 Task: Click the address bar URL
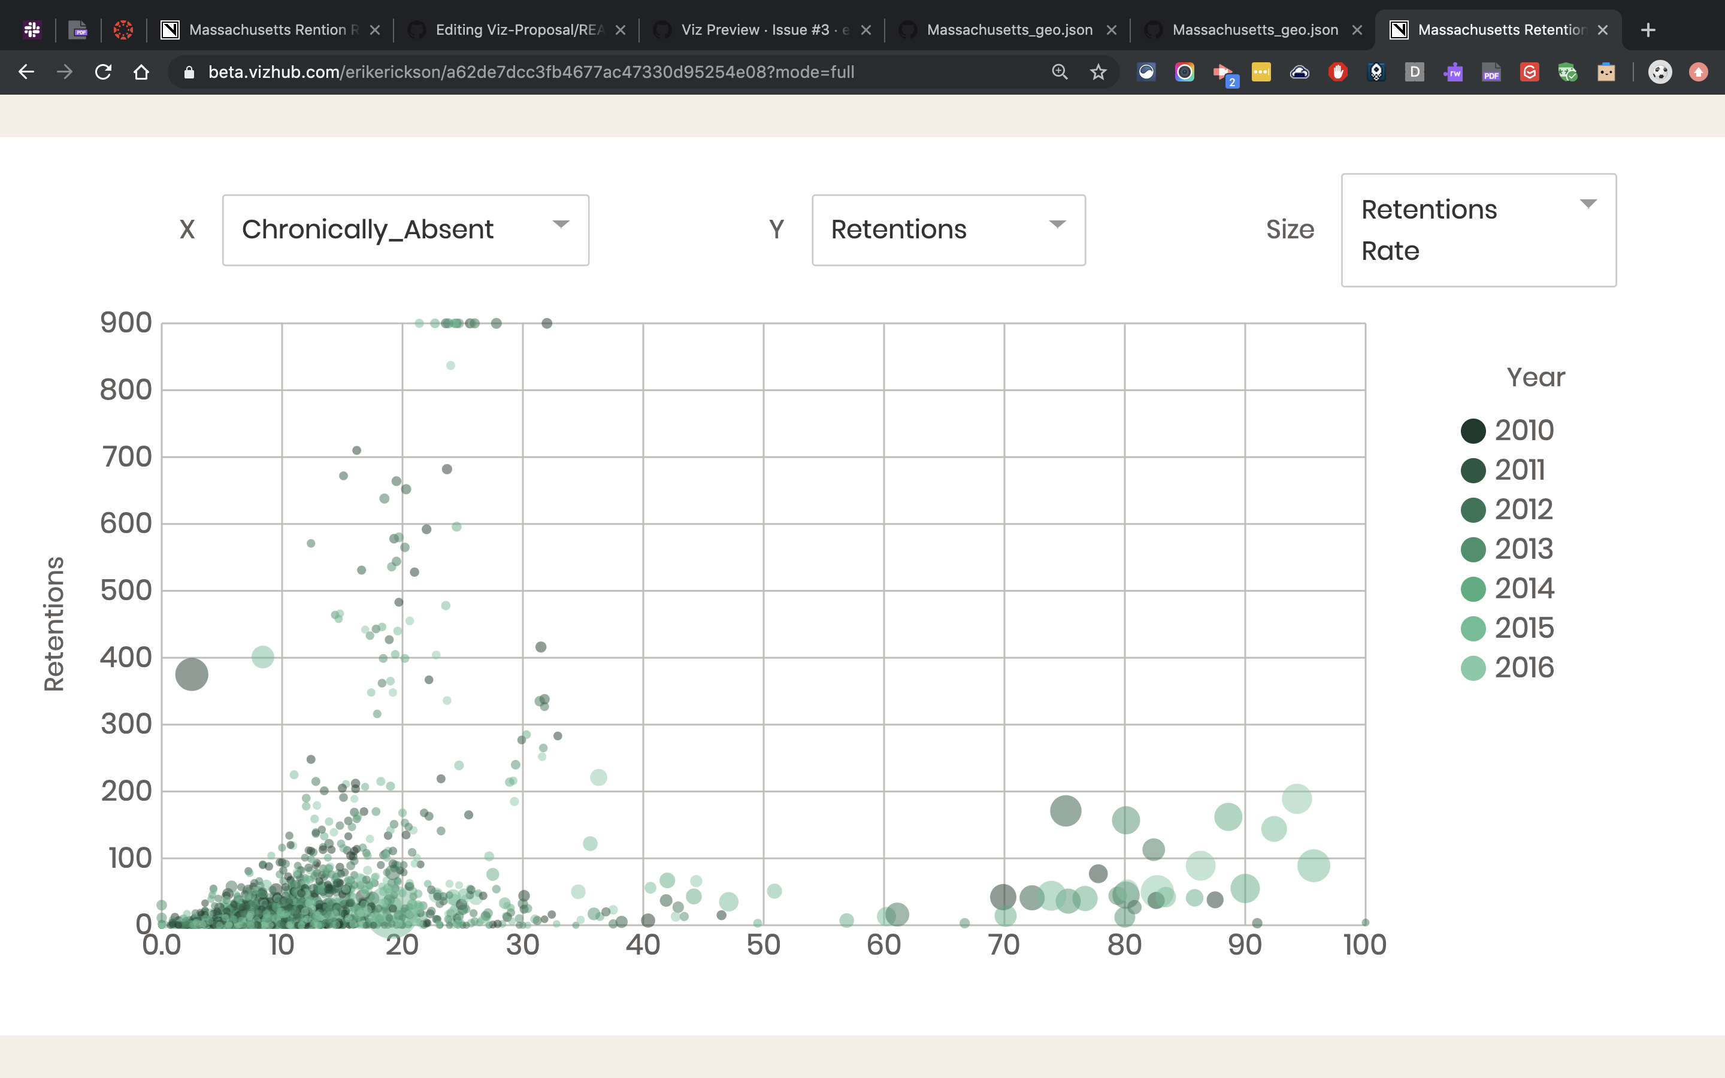click(531, 72)
